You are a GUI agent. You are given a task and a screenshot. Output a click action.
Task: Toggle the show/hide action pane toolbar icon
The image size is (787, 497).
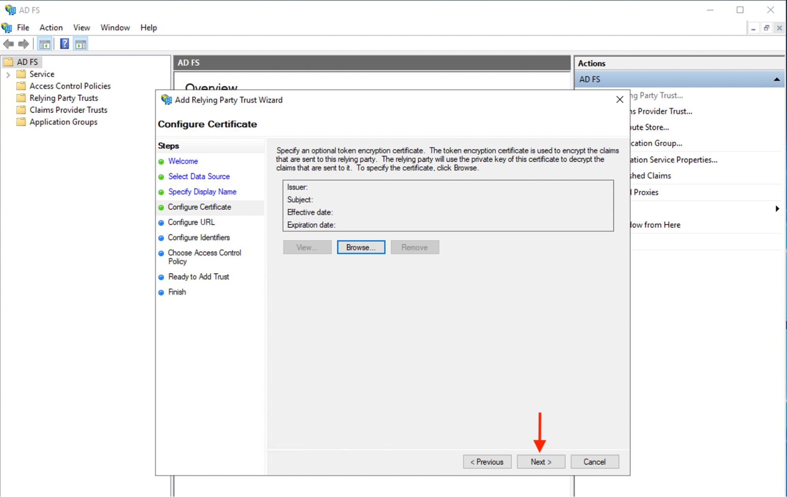pos(81,43)
